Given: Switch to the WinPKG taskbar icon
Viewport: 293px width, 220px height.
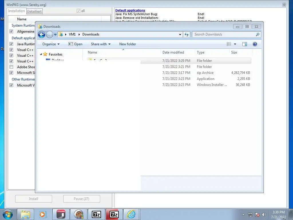Looking at the screenshot, I should tap(79, 214).
